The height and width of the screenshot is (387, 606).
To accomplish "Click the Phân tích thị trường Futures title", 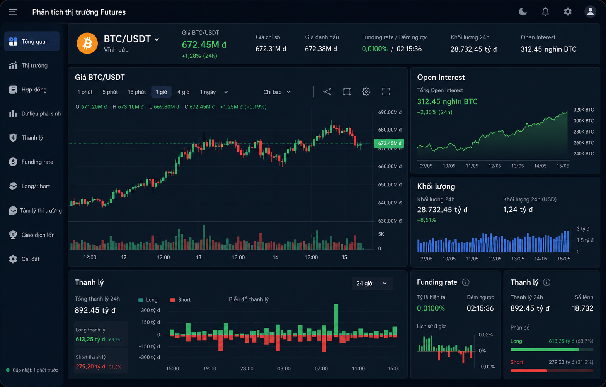I will point(79,12).
